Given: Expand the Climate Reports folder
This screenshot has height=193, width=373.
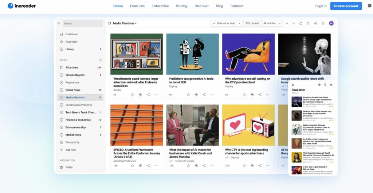Looking at the screenshot, I should (x=61, y=75).
